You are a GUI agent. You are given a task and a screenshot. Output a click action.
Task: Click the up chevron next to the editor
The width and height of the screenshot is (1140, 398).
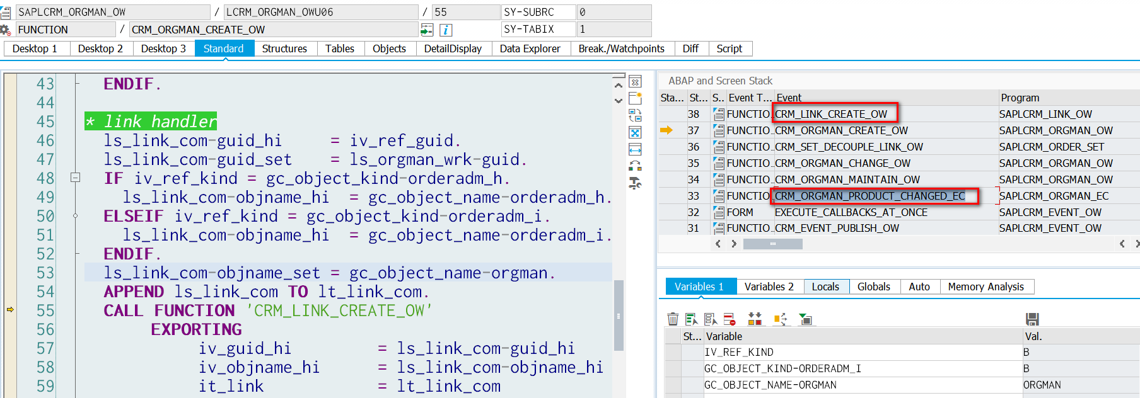(619, 85)
